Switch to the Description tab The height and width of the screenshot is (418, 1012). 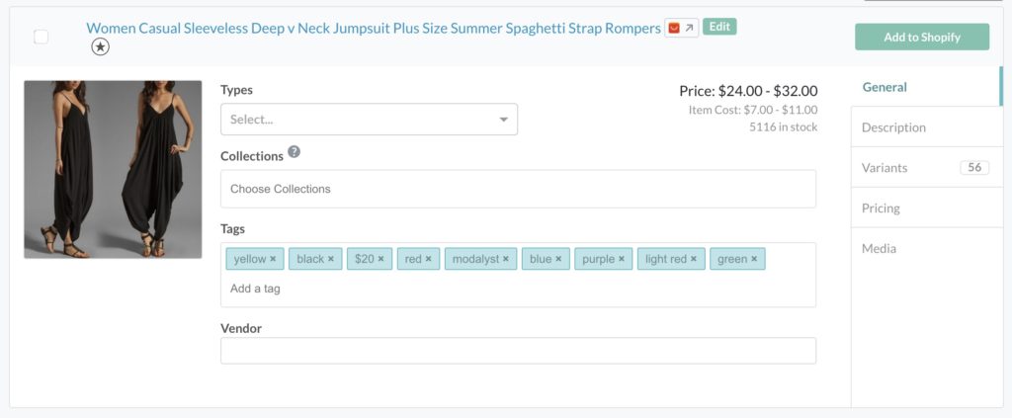[893, 127]
